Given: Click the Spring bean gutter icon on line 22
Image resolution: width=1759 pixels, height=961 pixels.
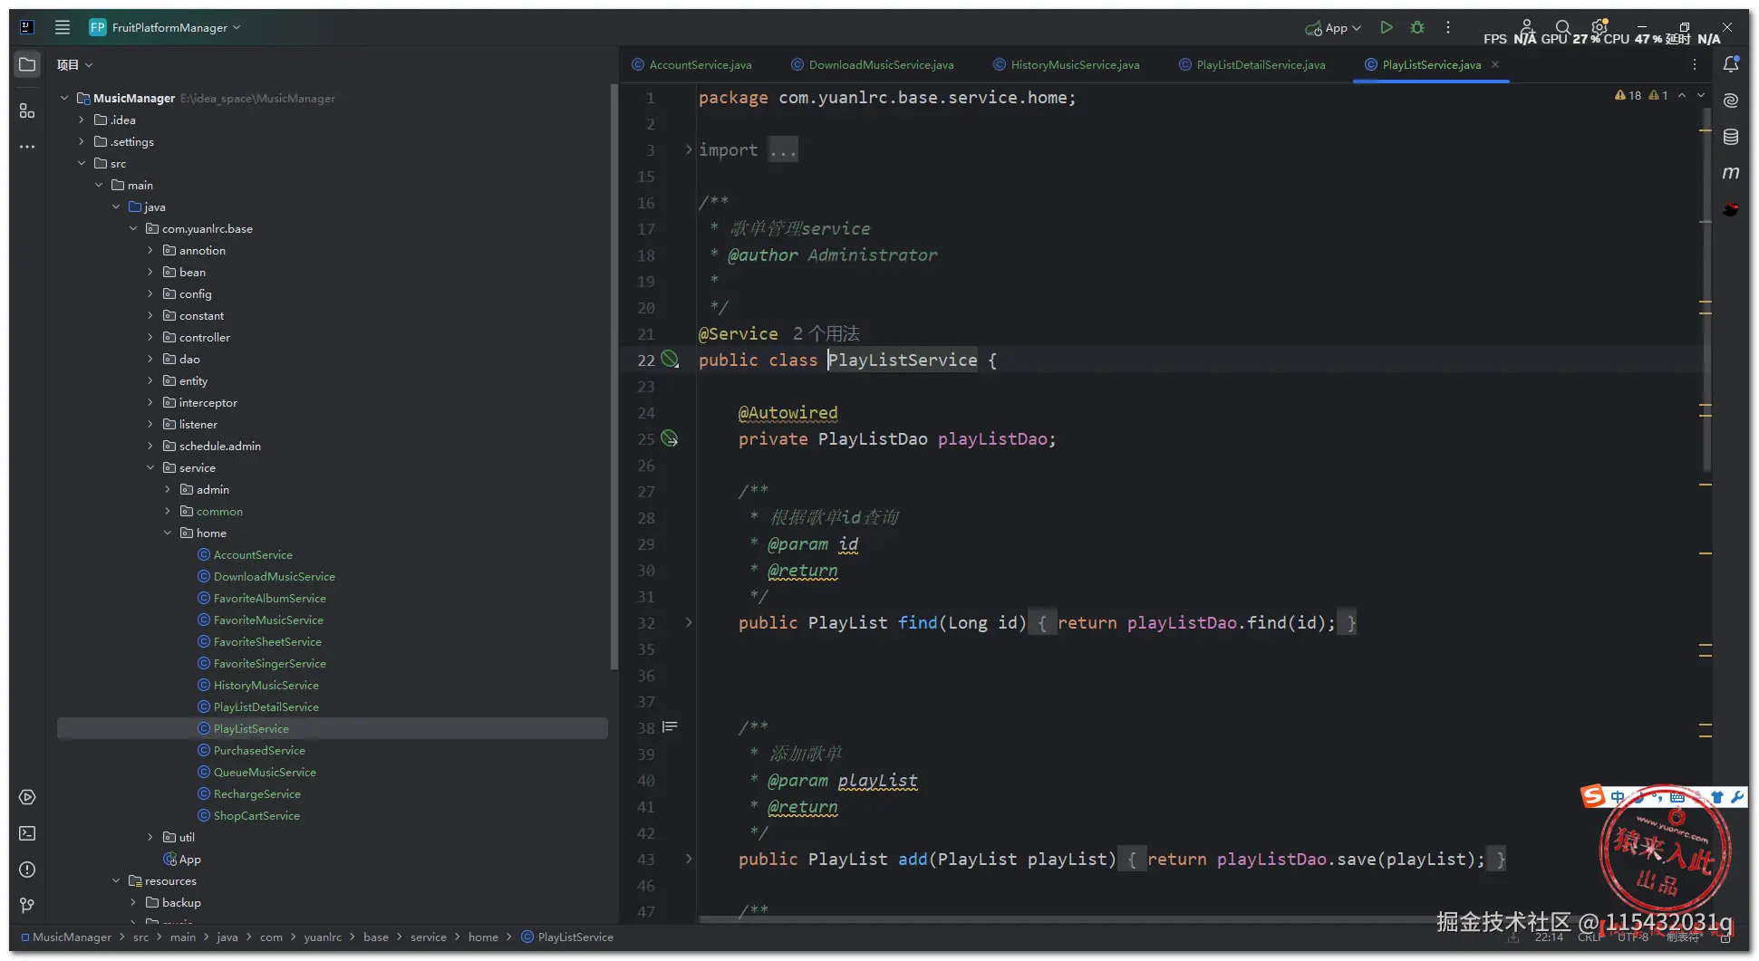Looking at the screenshot, I should 670,360.
